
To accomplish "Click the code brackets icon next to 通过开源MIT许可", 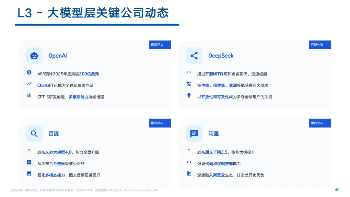I will (189, 72).
